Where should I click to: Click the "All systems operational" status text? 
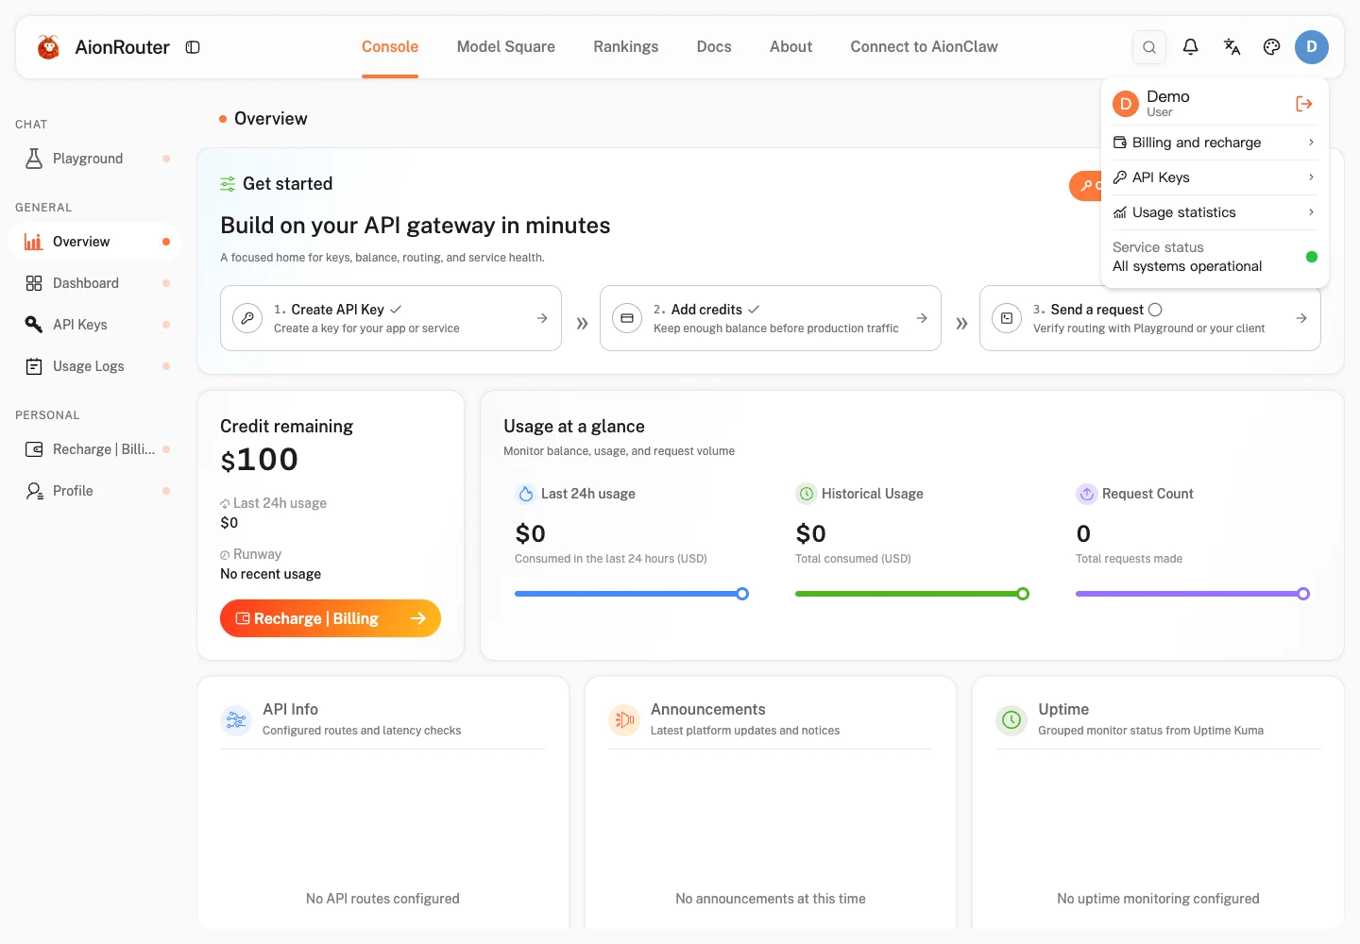[1187, 266]
